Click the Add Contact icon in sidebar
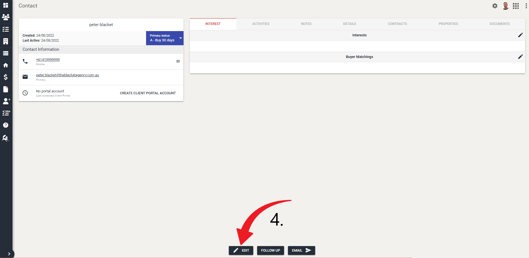529x258 pixels. pyautogui.click(x=6, y=101)
